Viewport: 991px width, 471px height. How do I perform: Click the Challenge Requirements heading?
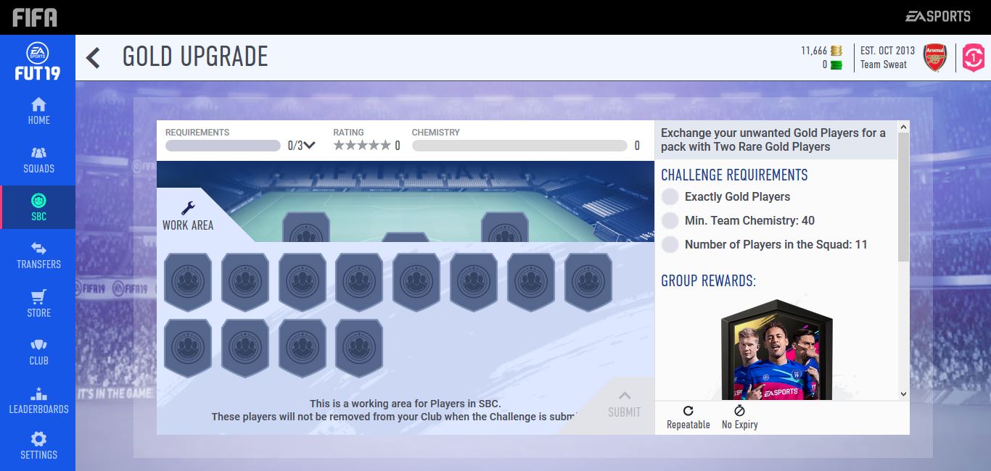point(734,175)
